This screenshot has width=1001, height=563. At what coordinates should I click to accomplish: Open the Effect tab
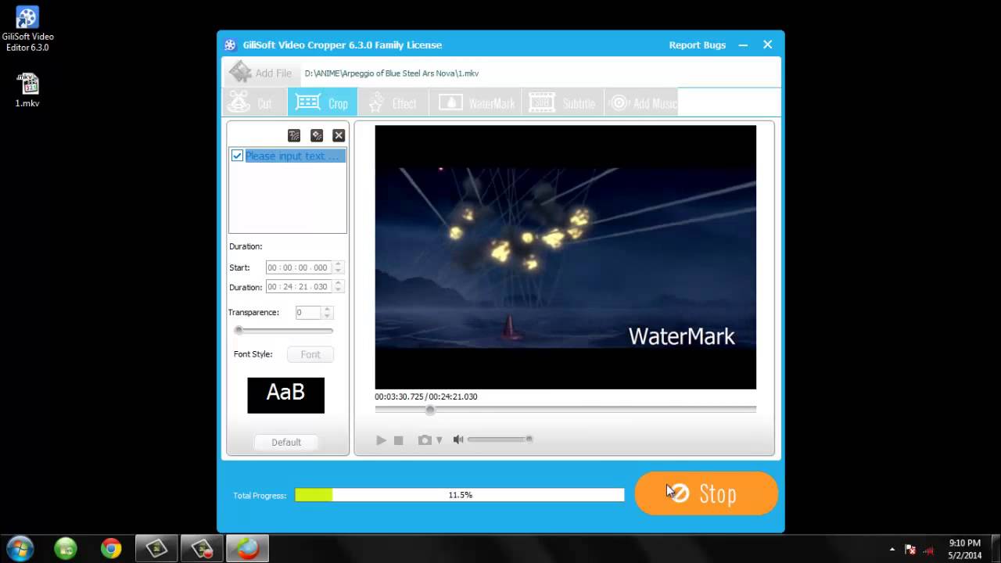[393, 102]
